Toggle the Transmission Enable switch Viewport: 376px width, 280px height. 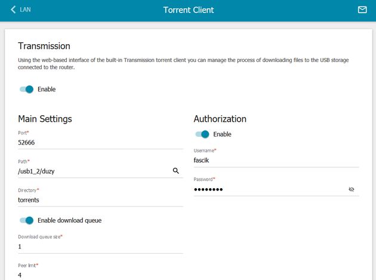click(x=26, y=90)
